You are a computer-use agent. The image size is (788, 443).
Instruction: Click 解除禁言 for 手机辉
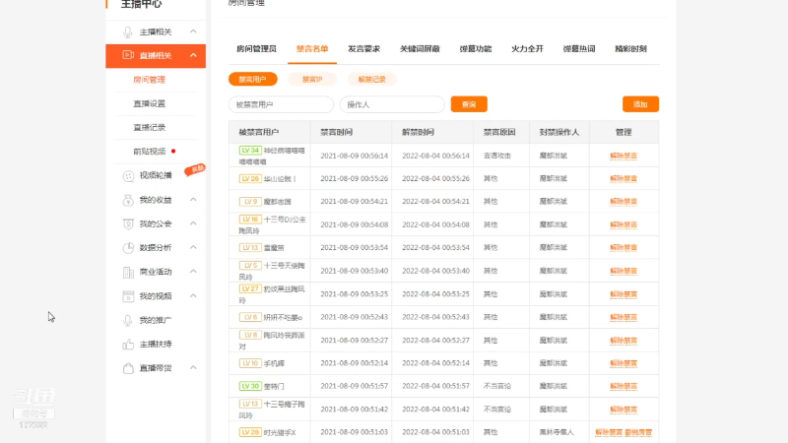click(x=624, y=363)
